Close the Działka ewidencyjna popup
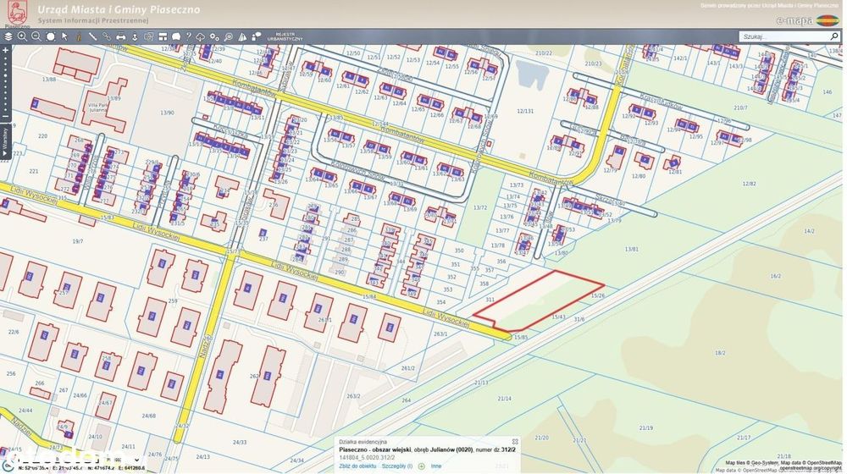This screenshot has width=847, height=474. point(515,442)
